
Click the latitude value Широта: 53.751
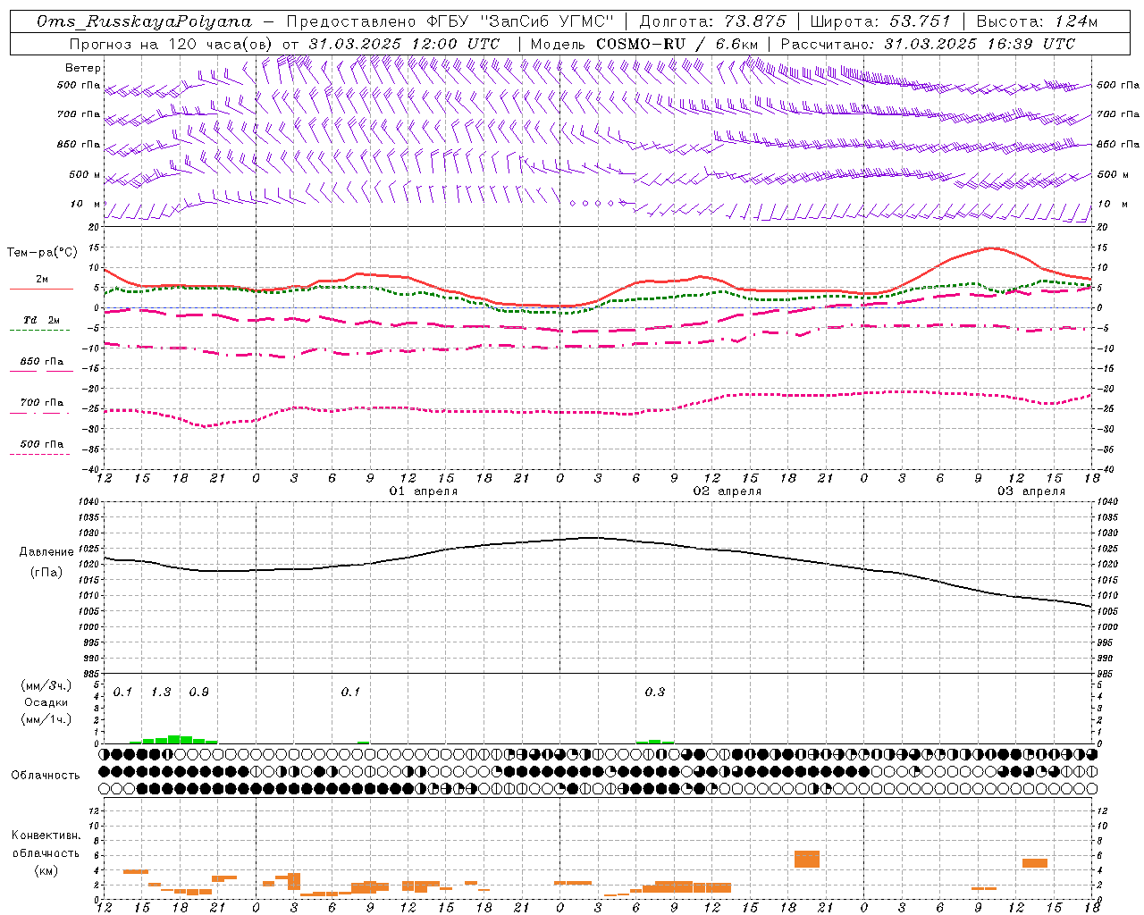pyautogui.click(x=880, y=21)
